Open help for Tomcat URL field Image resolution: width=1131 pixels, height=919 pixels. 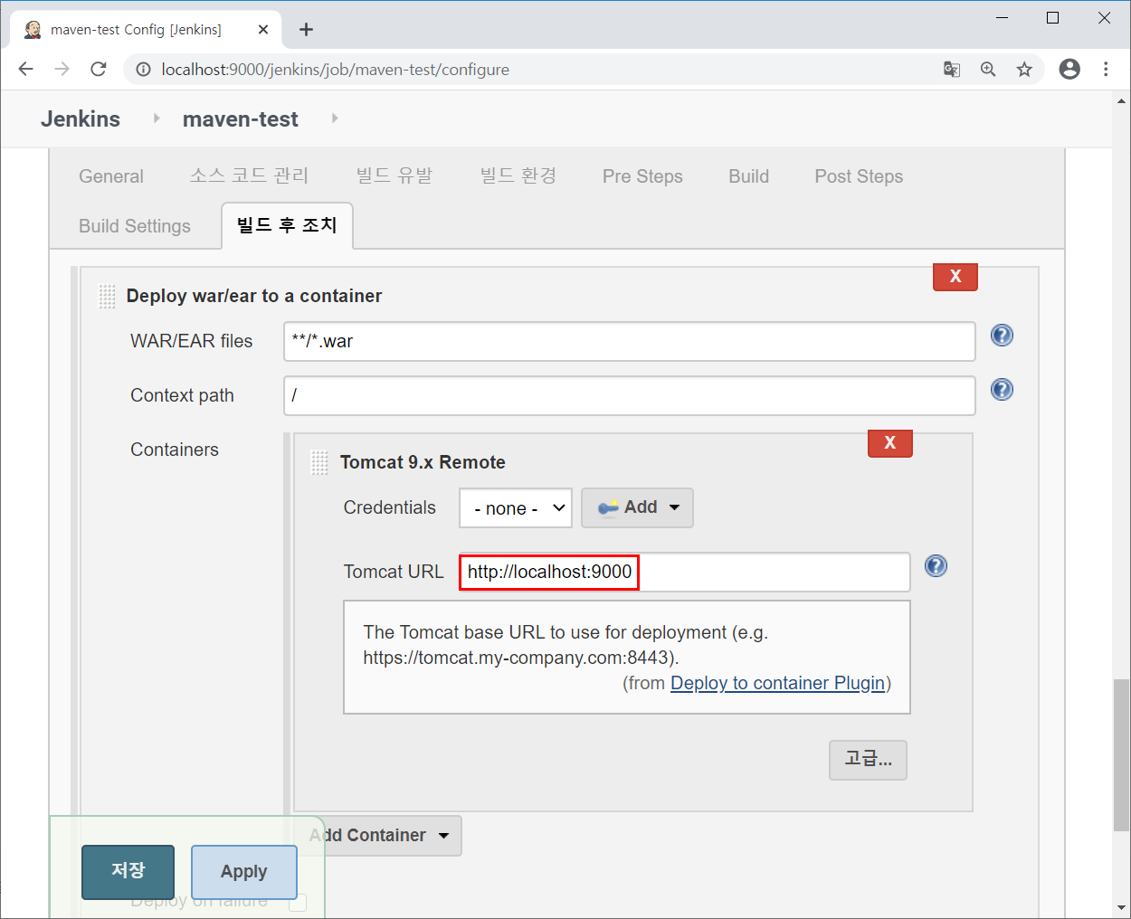(x=936, y=566)
